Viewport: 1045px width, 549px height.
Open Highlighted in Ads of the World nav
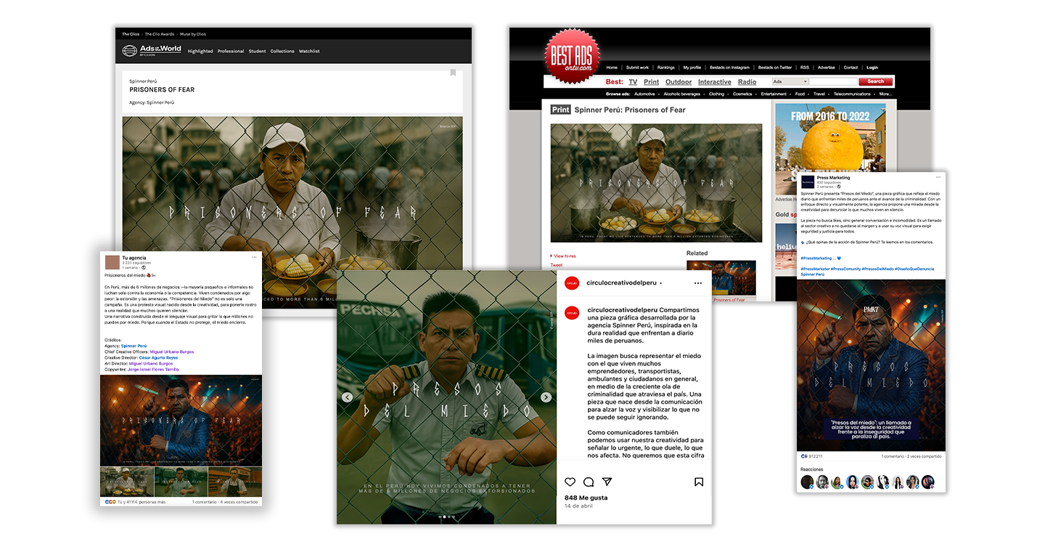coord(200,52)
